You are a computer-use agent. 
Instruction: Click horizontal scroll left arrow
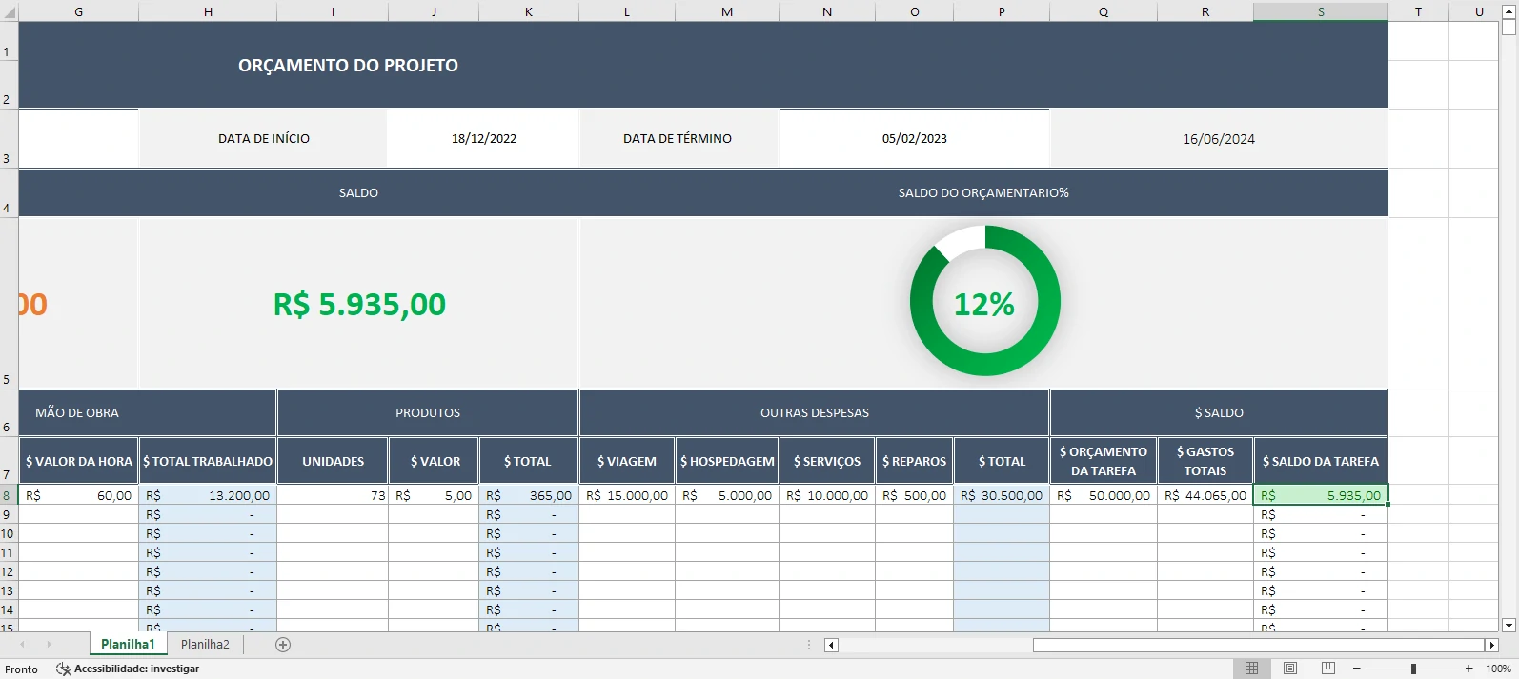[x=831, y=645]
